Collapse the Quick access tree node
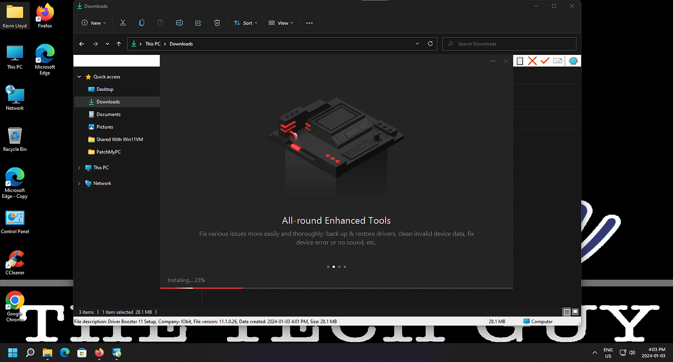673x362 pixels. coord(80,77)
